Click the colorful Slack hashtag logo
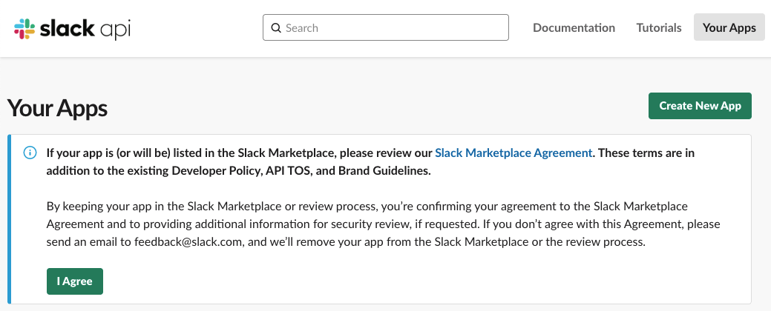 pyautogui.click(x=24, y=28)
